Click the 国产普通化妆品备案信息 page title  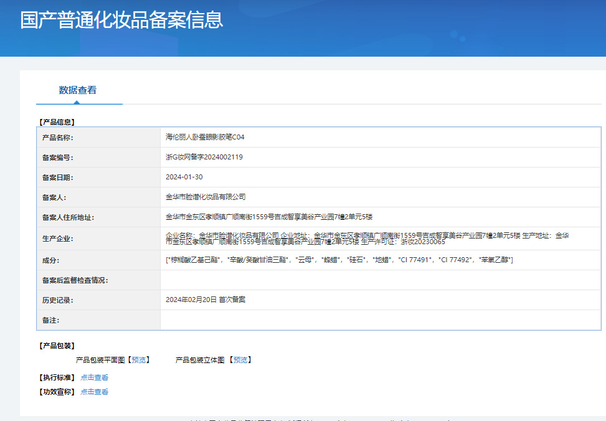click(121, 20)
